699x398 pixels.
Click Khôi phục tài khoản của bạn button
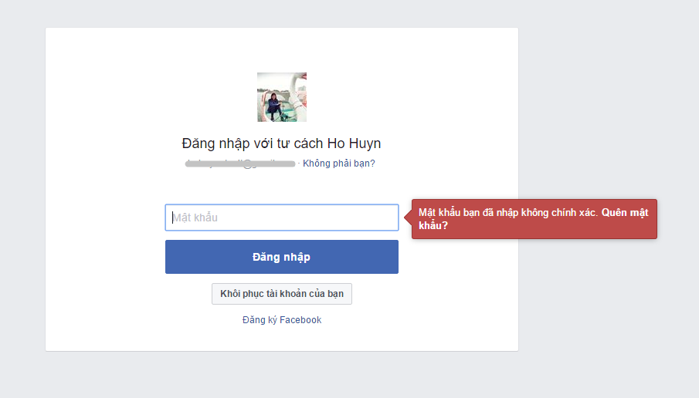[x=282, y=294]
